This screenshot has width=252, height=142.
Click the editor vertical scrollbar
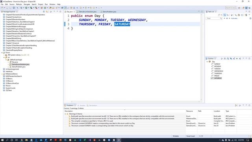click(201, 57)
